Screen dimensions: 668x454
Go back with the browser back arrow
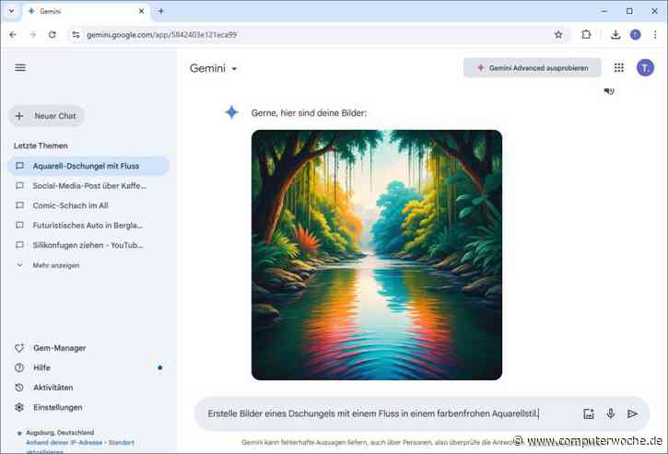coord(13,34)
